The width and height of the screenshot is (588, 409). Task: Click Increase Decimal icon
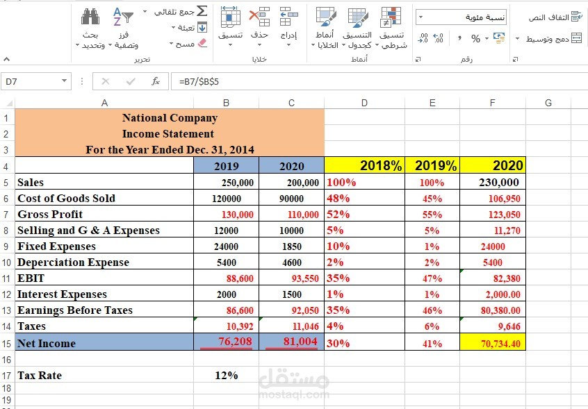[x=439, y=38]
